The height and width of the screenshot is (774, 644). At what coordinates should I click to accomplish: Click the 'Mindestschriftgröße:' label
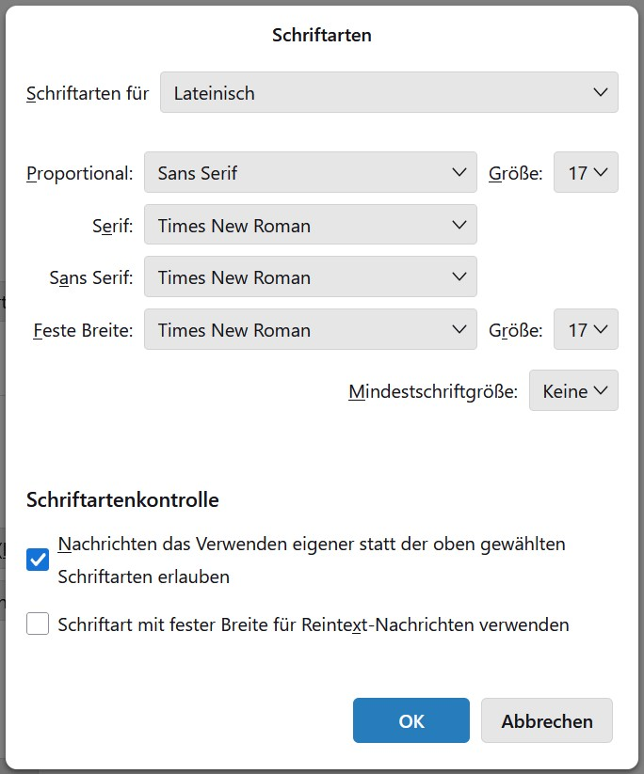point(433,392)
